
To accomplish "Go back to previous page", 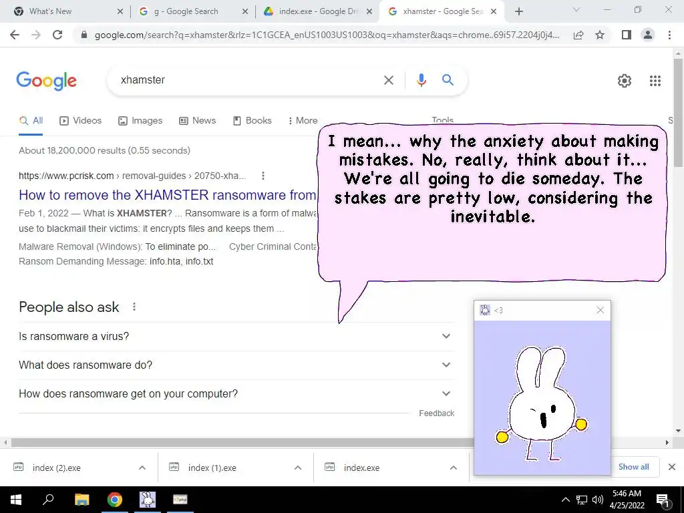I will coord(15,35).
